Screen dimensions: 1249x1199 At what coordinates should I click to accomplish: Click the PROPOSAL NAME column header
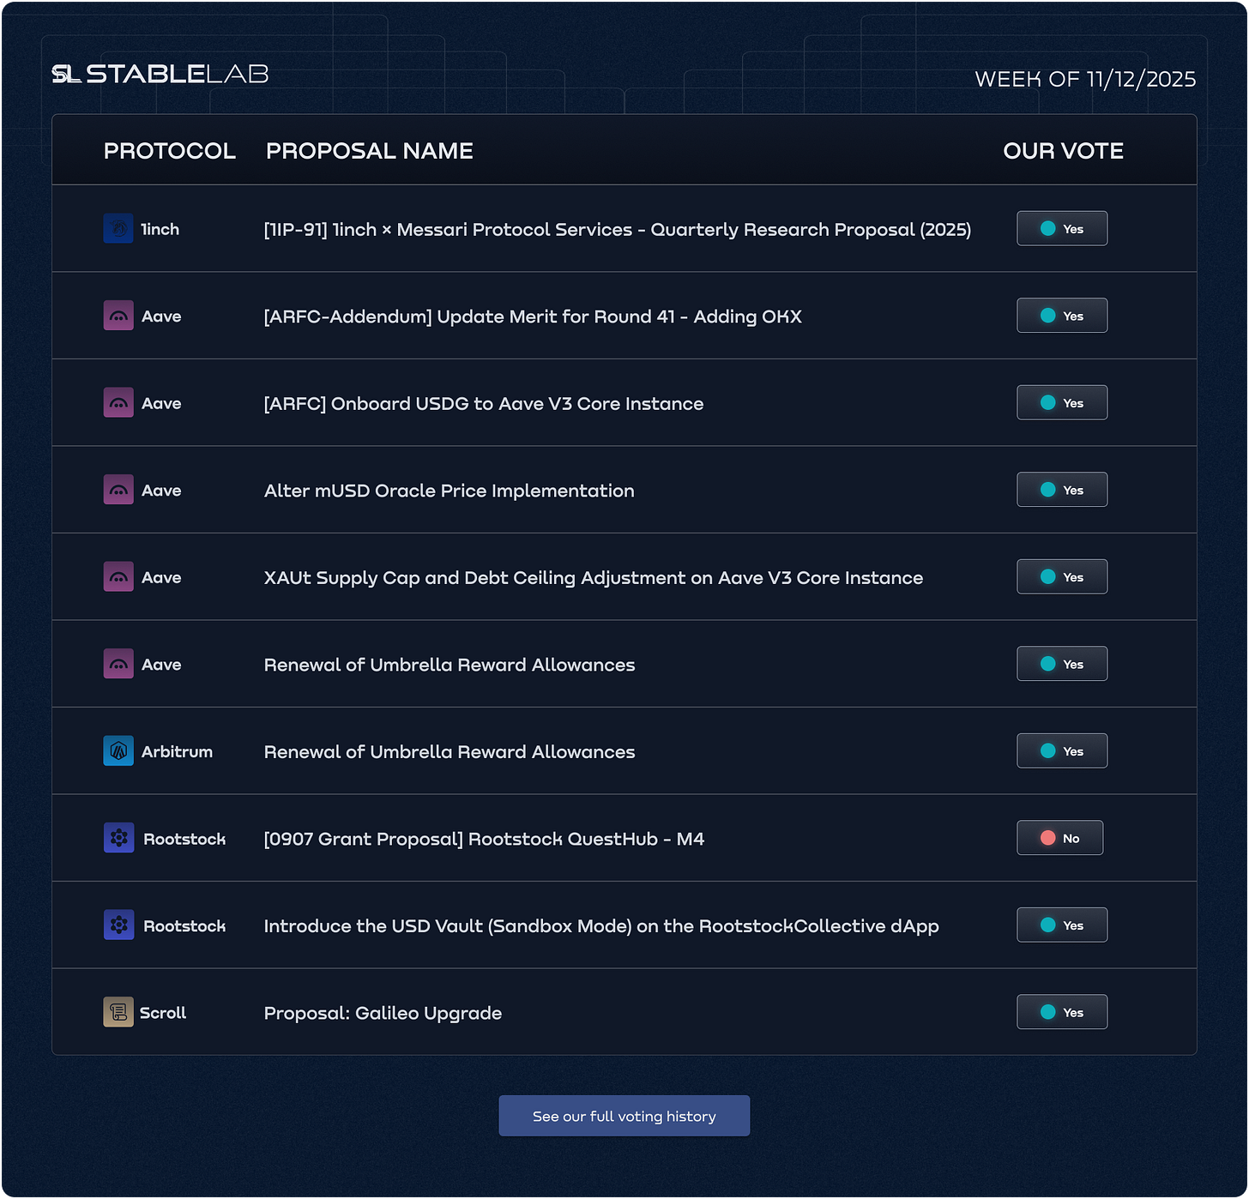pyautogui.click(x=370, y=151)
